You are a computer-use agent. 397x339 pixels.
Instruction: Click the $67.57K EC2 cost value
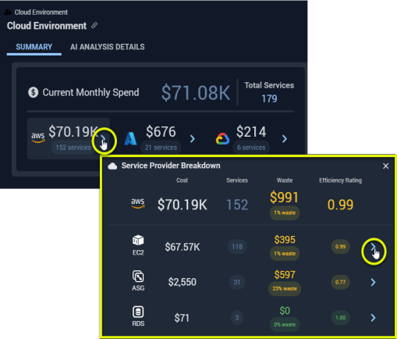coord(183,247)
